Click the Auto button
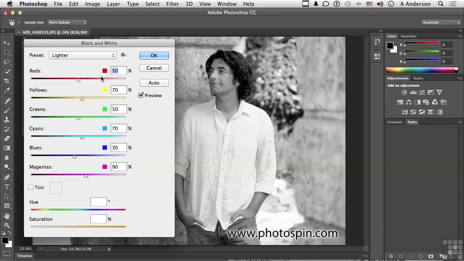 tap(154, 83)
